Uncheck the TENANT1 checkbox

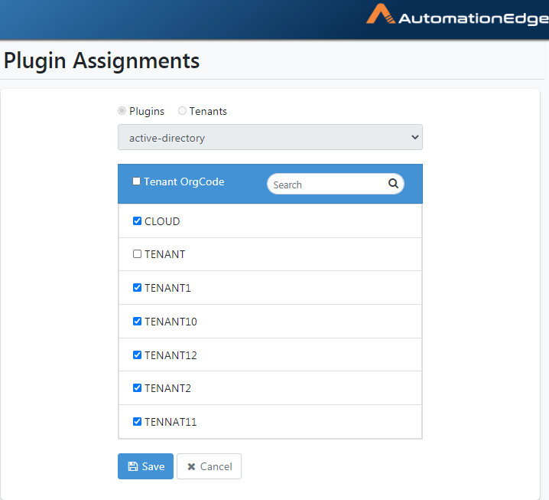(138, 287)
